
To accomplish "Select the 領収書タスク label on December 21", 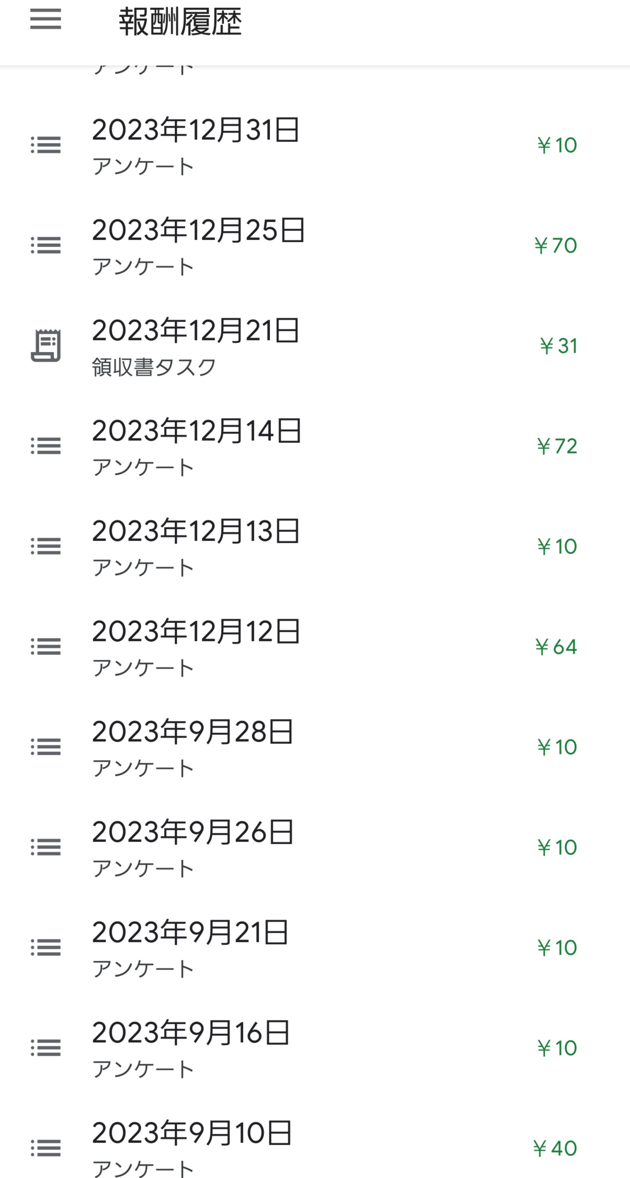I will [154, 367].
